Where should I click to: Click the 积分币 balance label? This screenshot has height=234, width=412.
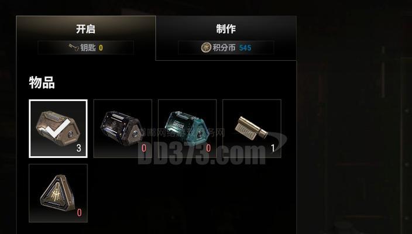[224, 47]
